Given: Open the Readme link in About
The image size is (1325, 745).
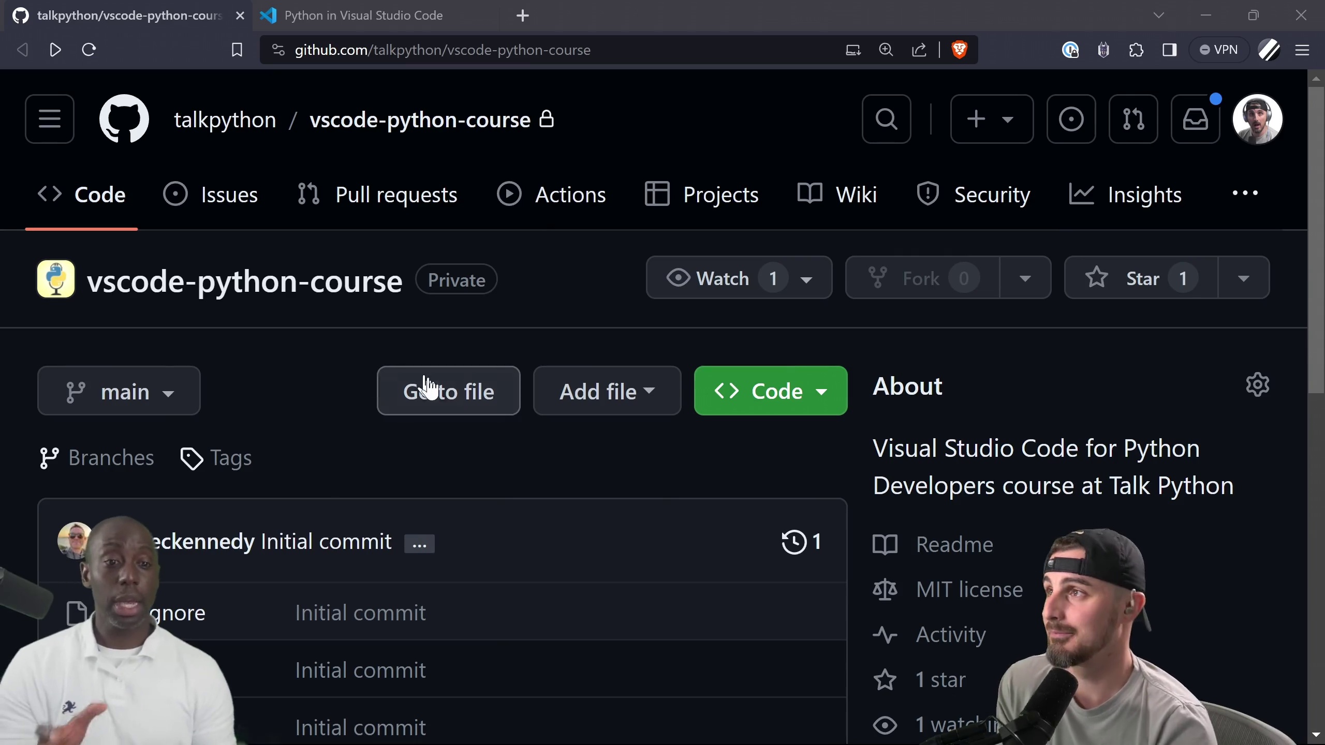Looking at the screenshot, I should (933, 544).
